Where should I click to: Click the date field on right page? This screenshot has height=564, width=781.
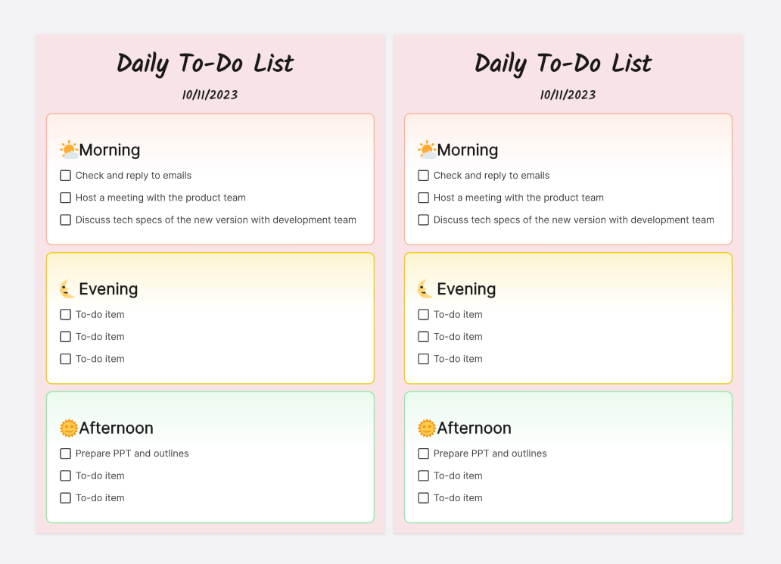pos(568,95)
